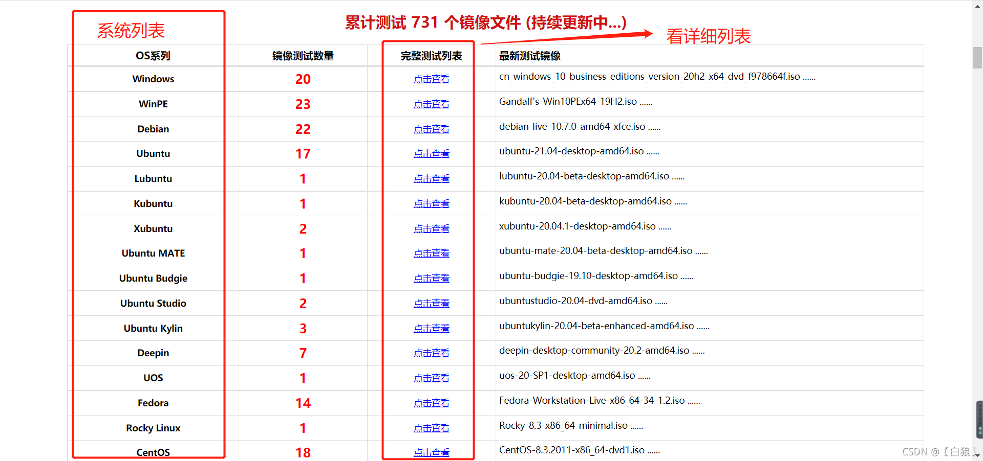This screenshot has width=983, height=461.
Task: Click the ubuntu-21.04-desktop-amd64.iso filename
Action: coord(579,151)
